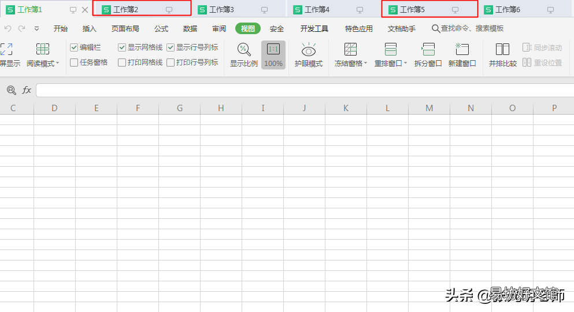The height and width of the screenshot is (312, 574).
Task: Switch to the 工作簿5 document tab
Action: (x=429, y=9)
